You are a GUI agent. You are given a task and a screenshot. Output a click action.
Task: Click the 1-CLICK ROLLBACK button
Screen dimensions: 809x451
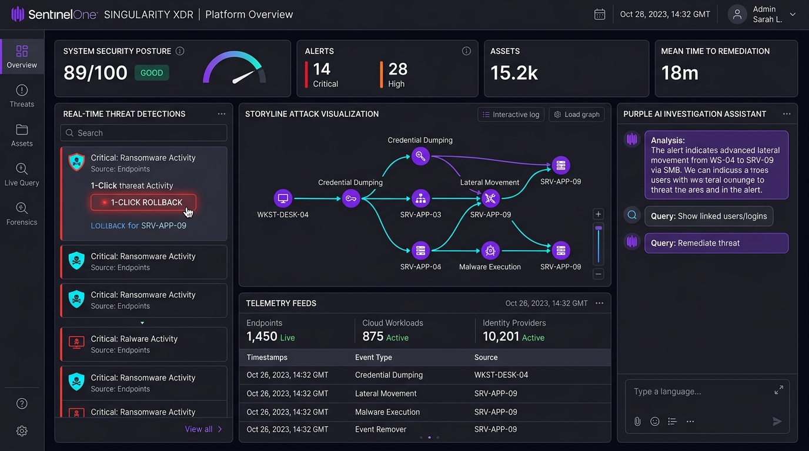(x=143, y=202)
